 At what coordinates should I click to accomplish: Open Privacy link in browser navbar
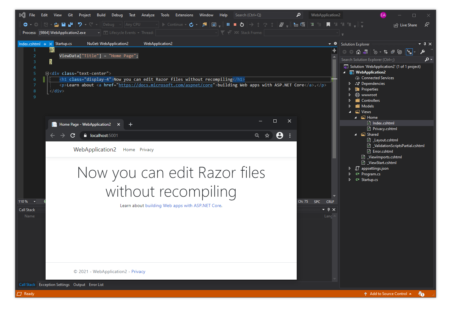point(147,150)
